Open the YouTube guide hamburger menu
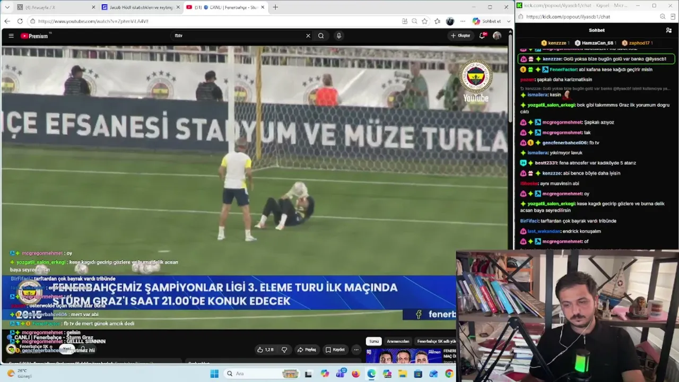 (x=11, y=36)
